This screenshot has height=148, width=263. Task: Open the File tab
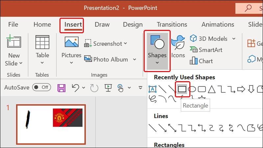click(13, 24)
